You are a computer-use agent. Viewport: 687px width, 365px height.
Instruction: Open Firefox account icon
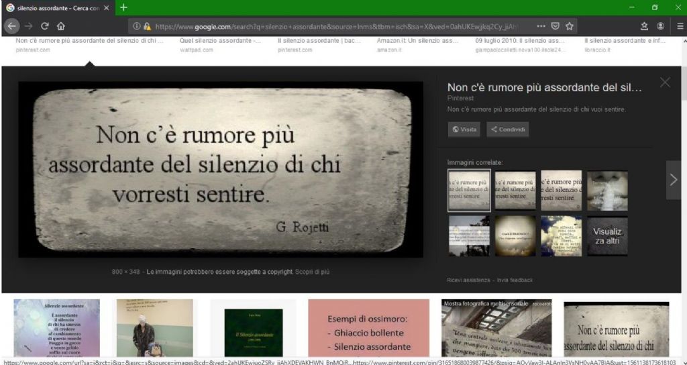(x=660, y=26)
